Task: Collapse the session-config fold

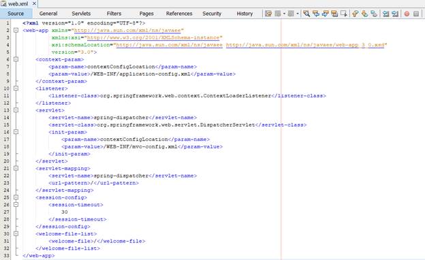Action: click(x=16, y=197)
